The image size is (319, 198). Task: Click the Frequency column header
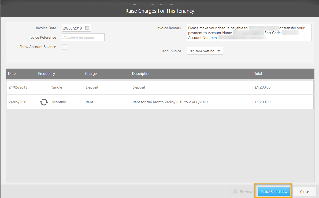[47, 74]
